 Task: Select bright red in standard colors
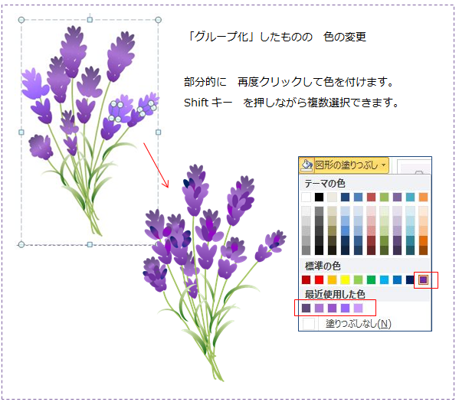(319, 280)
